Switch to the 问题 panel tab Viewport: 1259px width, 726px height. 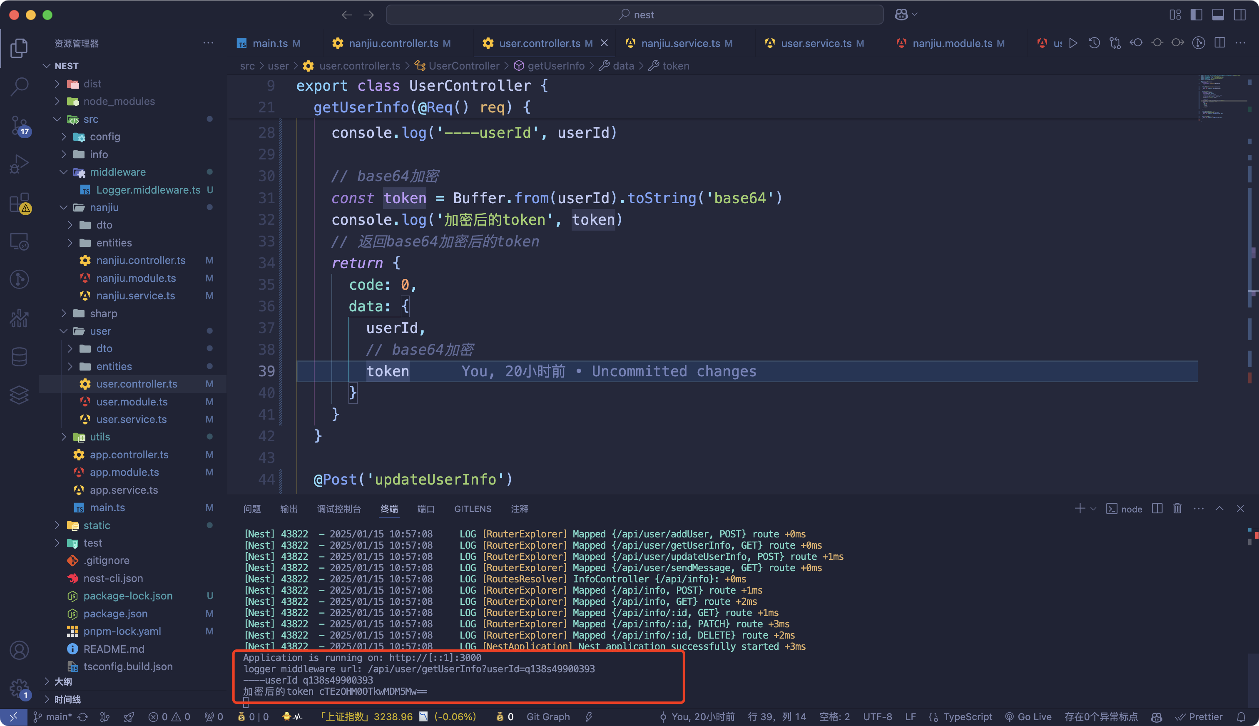click(x=252, y=509)
